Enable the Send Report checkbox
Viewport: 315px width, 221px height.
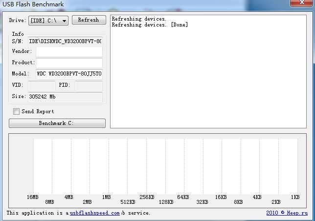tap(17, 112)
